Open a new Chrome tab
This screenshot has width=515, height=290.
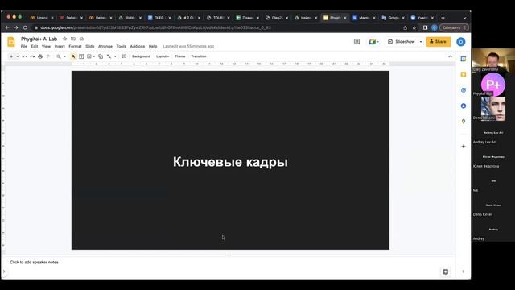click(443, 18)
